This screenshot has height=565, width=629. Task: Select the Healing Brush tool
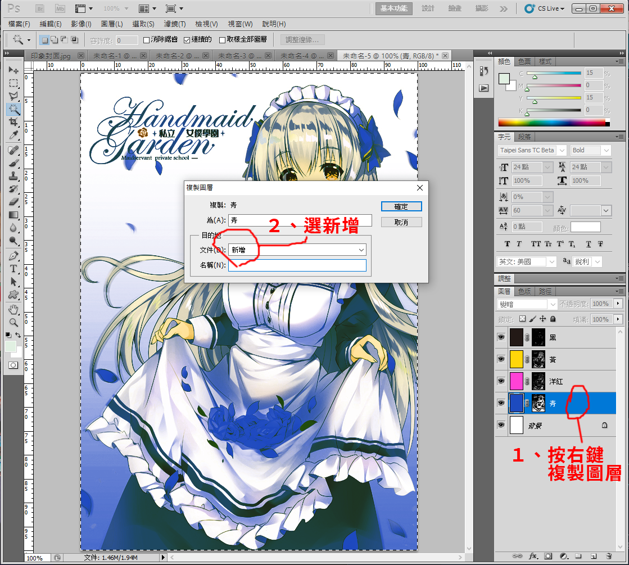coord(13,150)
